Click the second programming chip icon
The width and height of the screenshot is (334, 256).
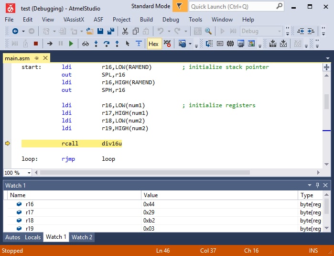(x=283, y=44)
